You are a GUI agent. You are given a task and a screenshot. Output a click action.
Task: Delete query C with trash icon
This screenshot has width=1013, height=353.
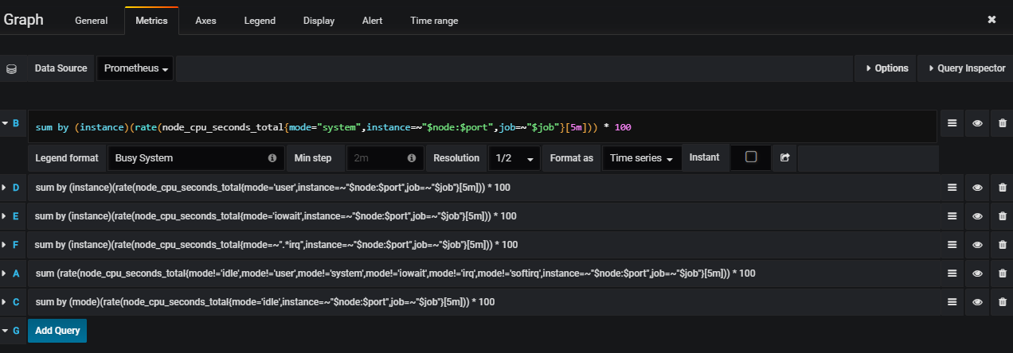point(1002,302)
